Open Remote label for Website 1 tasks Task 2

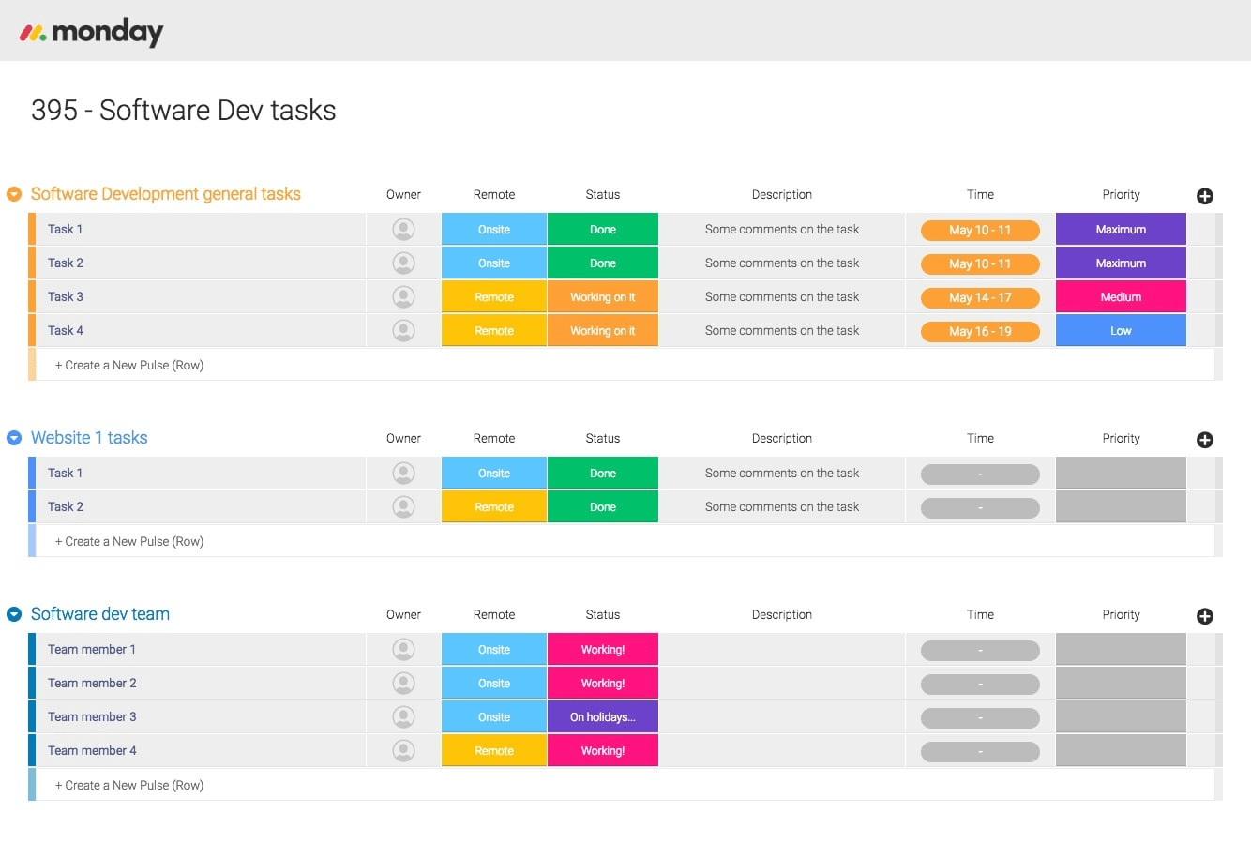click(x=494, y=506)
